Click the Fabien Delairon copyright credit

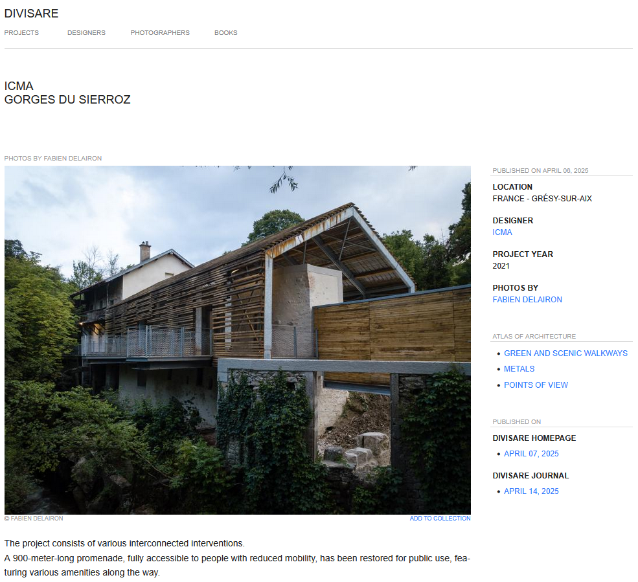34,518
